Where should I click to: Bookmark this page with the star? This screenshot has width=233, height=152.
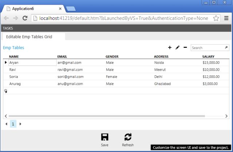point(216,18)
